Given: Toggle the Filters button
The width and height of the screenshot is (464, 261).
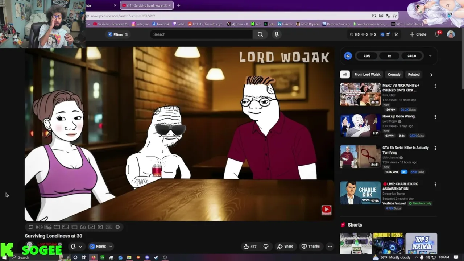Looking at the screenshot, I should (x=118, y=34).
